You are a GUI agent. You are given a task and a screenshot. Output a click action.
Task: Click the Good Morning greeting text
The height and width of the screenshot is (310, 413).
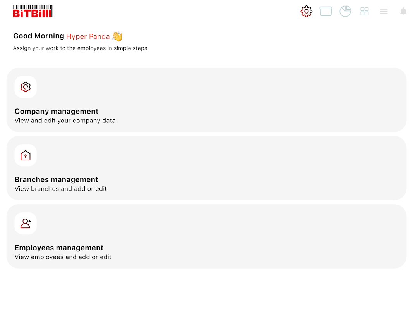[x=39, y=36]
